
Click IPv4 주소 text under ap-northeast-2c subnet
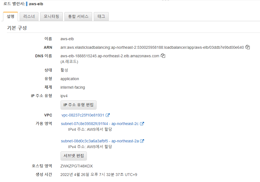pyautogui.click(x=90, y=129)
